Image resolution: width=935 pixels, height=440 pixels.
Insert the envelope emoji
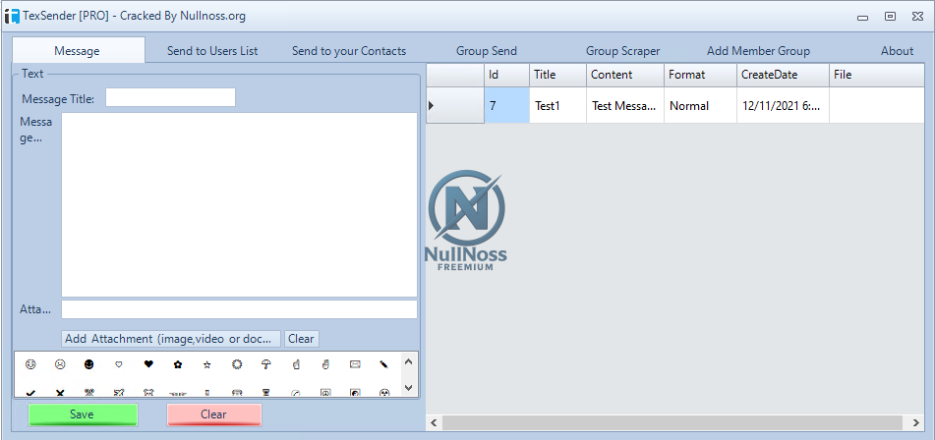point(355,364)
